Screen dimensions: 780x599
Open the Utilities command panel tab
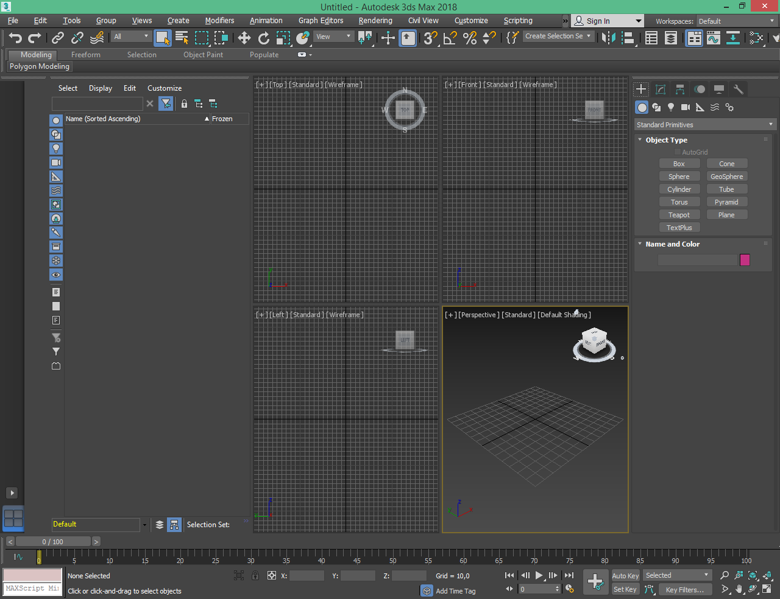(739, 89)
